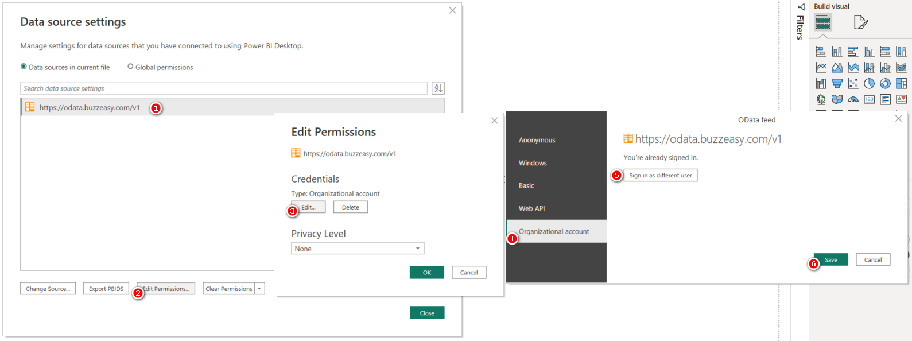Select the Anonymous authentication option
Viewport: 912px width, 341px height.
537,140
